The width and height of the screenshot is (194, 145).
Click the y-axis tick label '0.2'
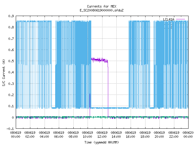(11, 95)
